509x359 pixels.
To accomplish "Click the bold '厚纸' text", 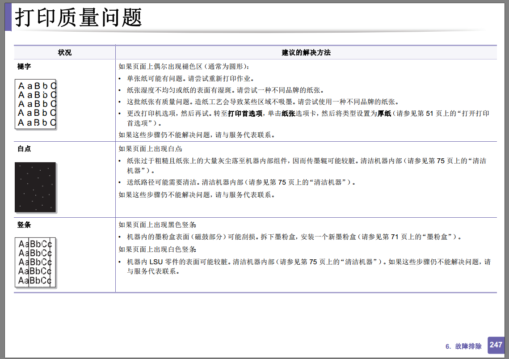I will click(x=384, y=114).
